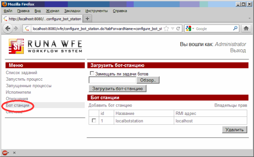Select the configure_bot_station browser tab
The width and height of the screenshot is (254, 157).
click(42, 19)
